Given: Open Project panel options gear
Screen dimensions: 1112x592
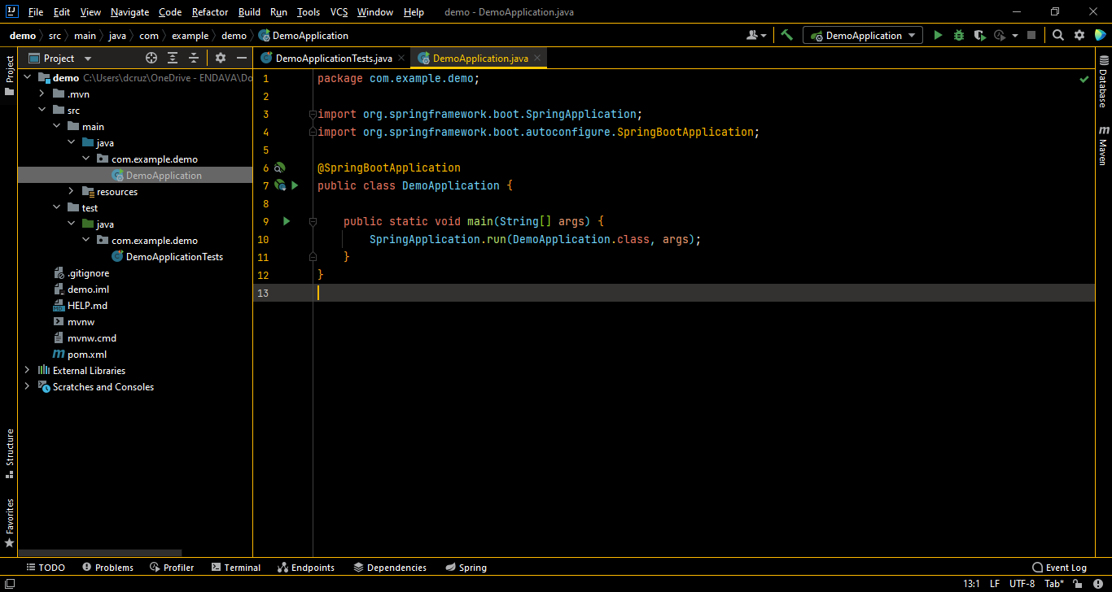Looking at the screenshot, I should [x=220, y=58].
